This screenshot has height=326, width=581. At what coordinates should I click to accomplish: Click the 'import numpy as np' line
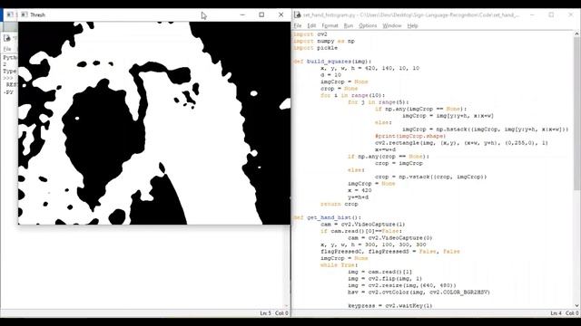pyautogui.click(x=324, y=41)
